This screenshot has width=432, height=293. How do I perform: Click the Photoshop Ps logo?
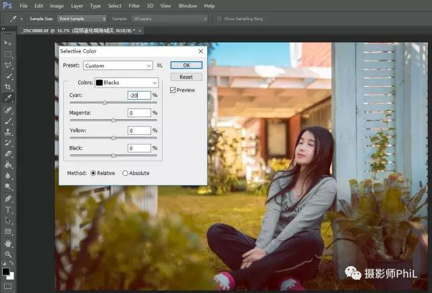click(x=7, y=5)
